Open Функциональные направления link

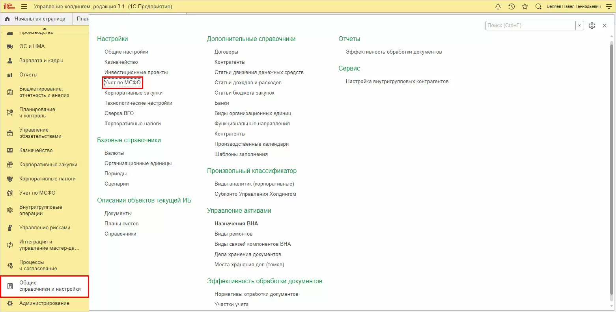(252, 123)
